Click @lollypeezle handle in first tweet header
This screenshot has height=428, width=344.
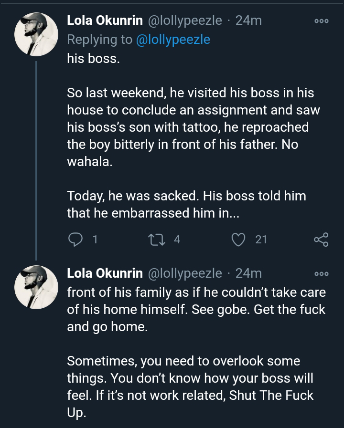(185, 21)
